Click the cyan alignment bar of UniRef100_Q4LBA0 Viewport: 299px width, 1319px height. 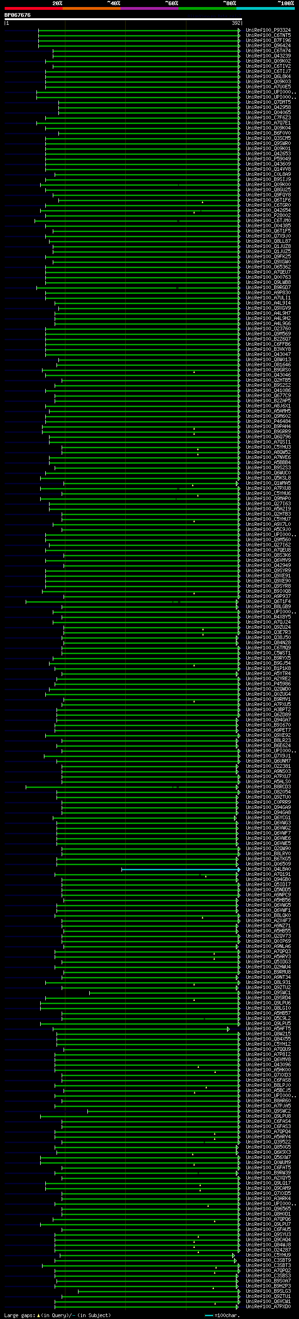[180, 869]
